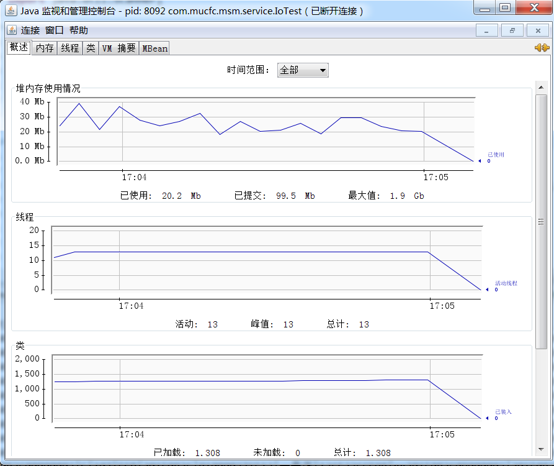Open the 窗口 menu
554x466 pixels.
coord(54,30)
